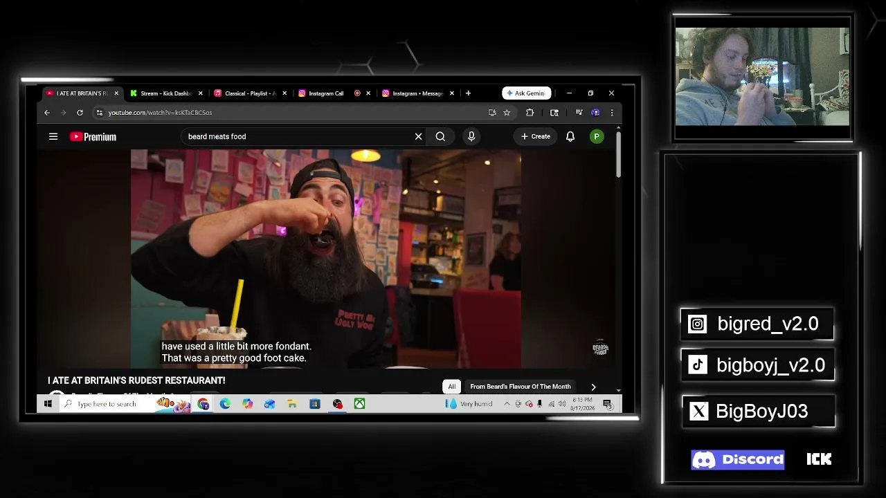Open the YouTube account avatar menu
Image resolution: width=886 pixels, height=498 pixels.
pyautogui.click(x=597, y=136)
